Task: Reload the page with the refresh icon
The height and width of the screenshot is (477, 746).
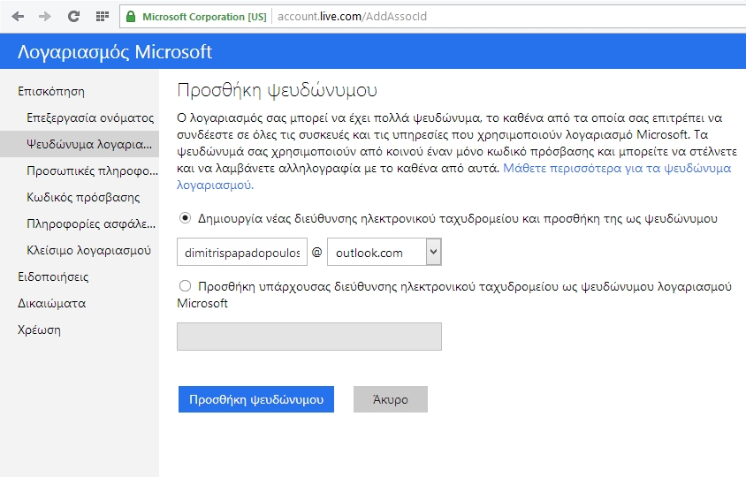Action: tap(73, 17)
